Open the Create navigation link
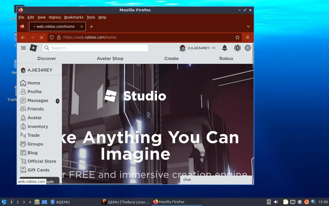 [171, 58]
